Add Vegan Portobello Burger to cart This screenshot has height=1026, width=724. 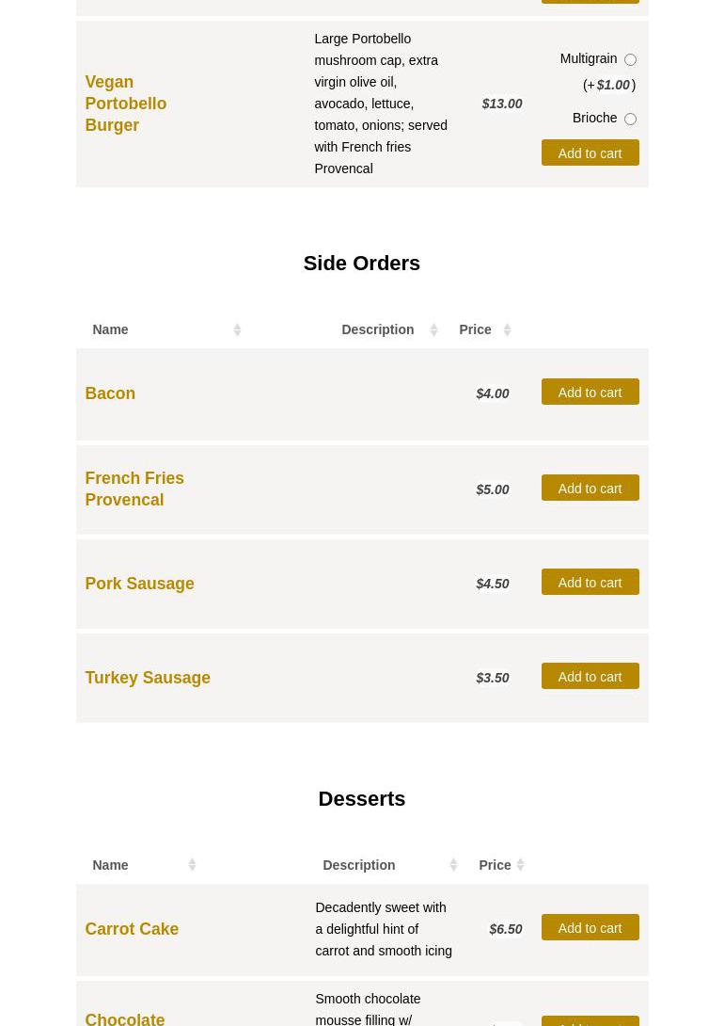click(590, 152)
